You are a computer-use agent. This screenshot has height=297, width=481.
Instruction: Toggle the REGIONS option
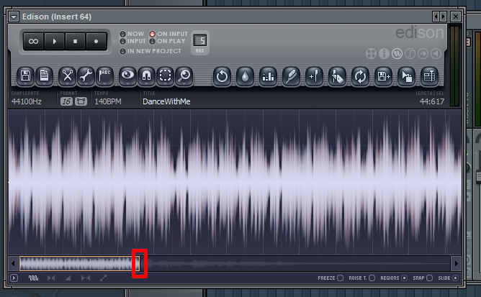(x=404, y=278)
